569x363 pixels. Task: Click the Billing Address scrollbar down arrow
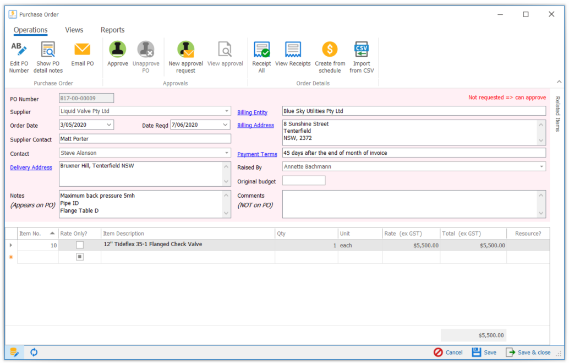pyautogui.click(x=541, y=140)
